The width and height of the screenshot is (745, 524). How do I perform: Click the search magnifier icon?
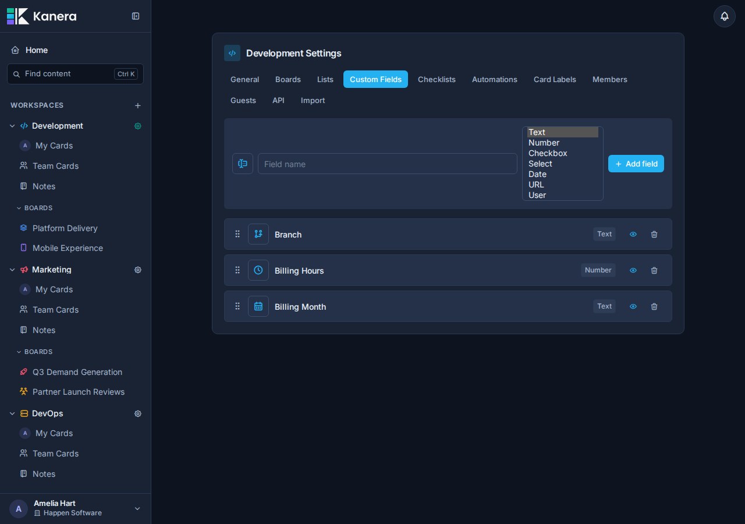coord(16,74)
